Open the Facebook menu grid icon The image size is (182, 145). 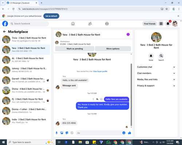click(161, 24)
